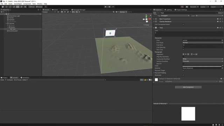The height and width of the screenshot is (126, 224).
Task: Open the Tag dropdown
Action: point(175,16)
